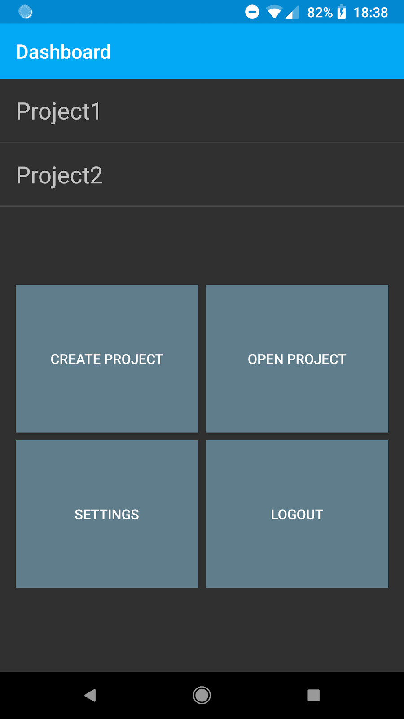404x719 pixels.
Task: Tap the OPEN PROJECT tile
Action: pos(297,359)
